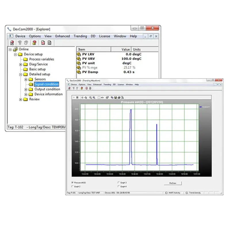Image resolution: width=230 pixels, height=230 pixels.
Task: Open the DD menu in Explorer window
Action: 93,36
